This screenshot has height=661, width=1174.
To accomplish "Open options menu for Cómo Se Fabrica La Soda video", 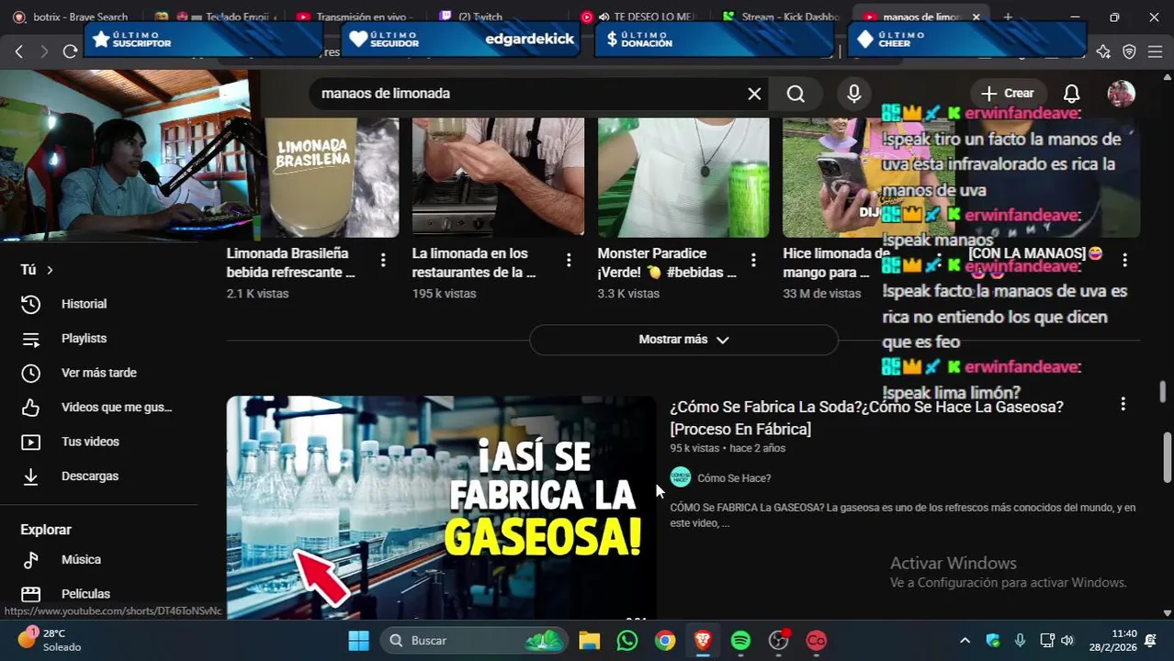I will pos(1123,404).
